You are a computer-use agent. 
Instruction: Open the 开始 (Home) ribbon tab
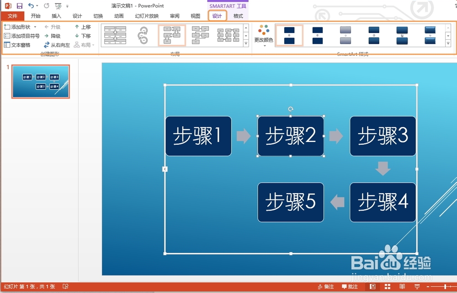(36, 16)
